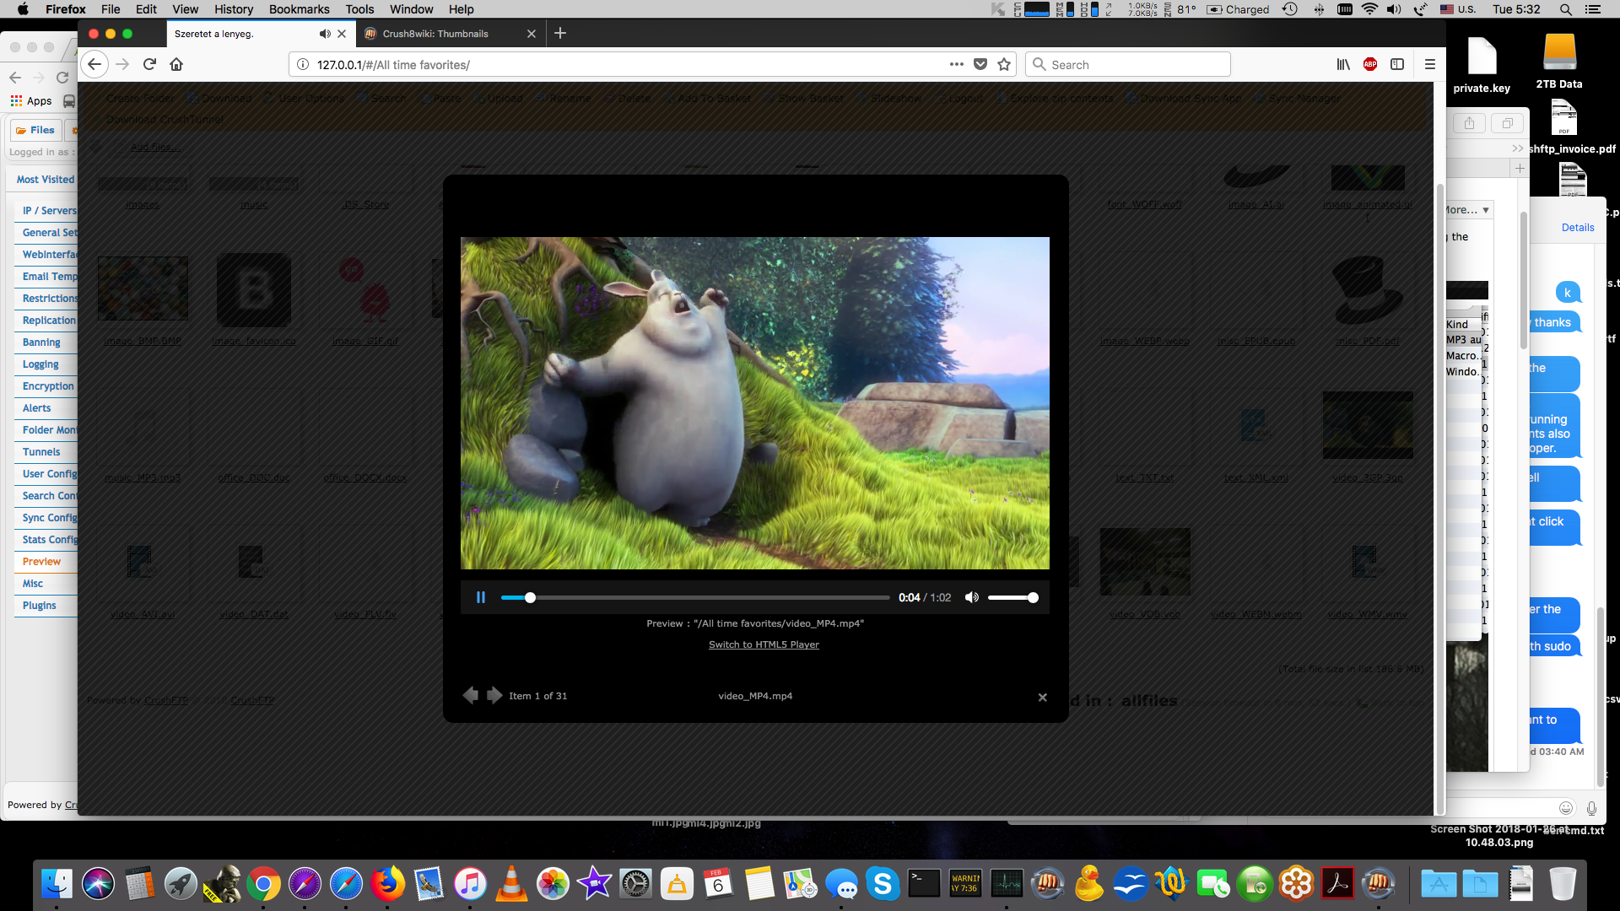The height and width of the screenshot is (911, 1620).
Task: Open the Adblock Plus extension icon
Action: (1370, 64)
